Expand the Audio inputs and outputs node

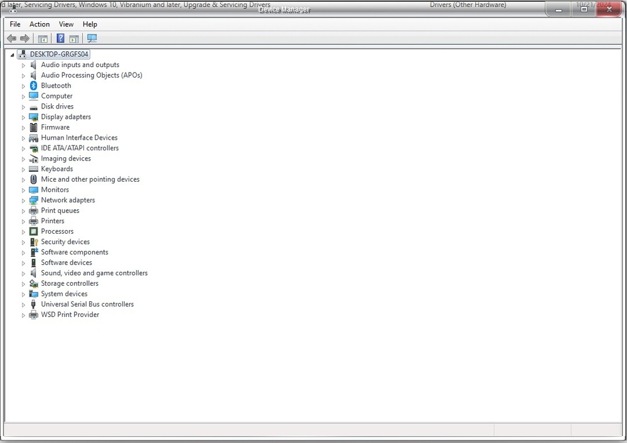(x=24, y=65)
